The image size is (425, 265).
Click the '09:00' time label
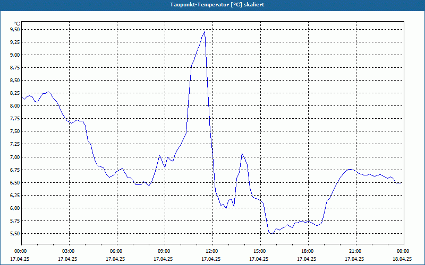tap(165, 251)
